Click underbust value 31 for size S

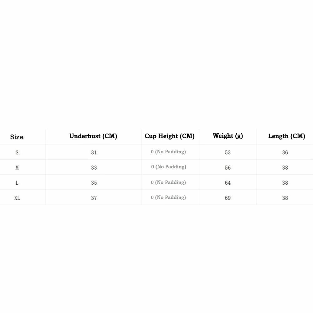coord(94,152)
